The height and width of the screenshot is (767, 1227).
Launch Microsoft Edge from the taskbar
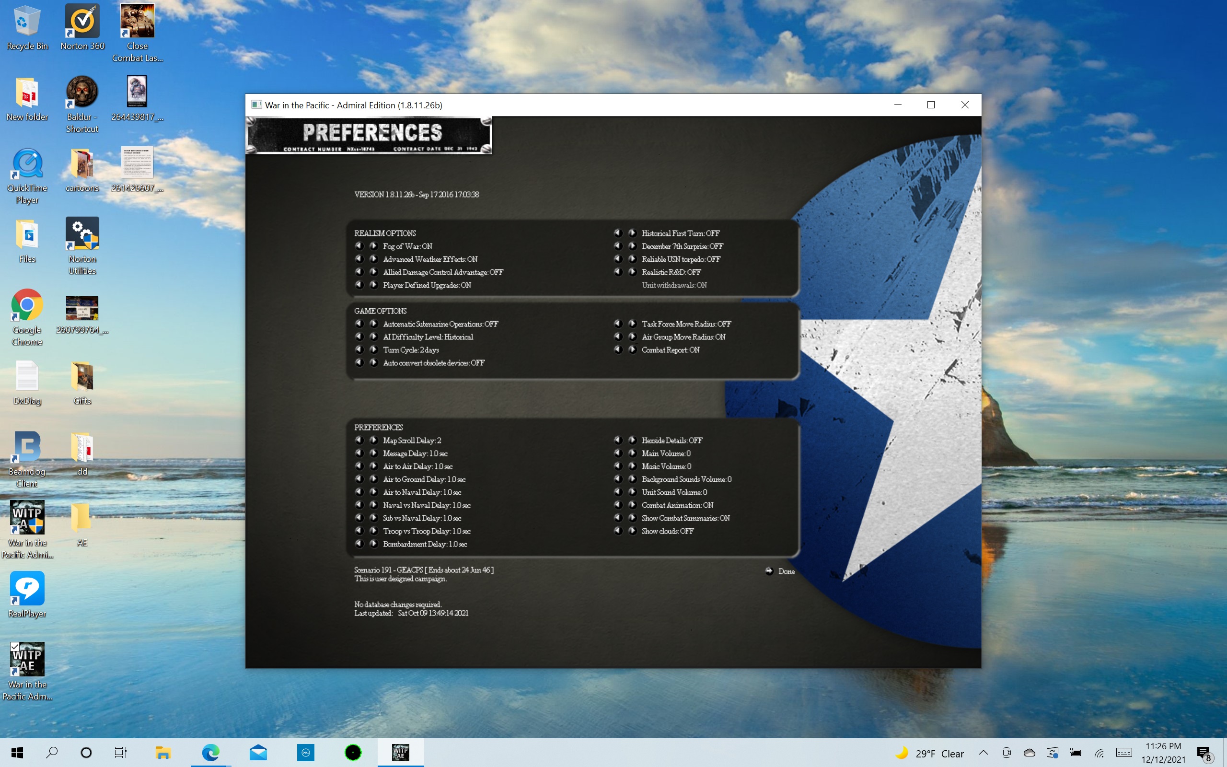pos(210,753)
